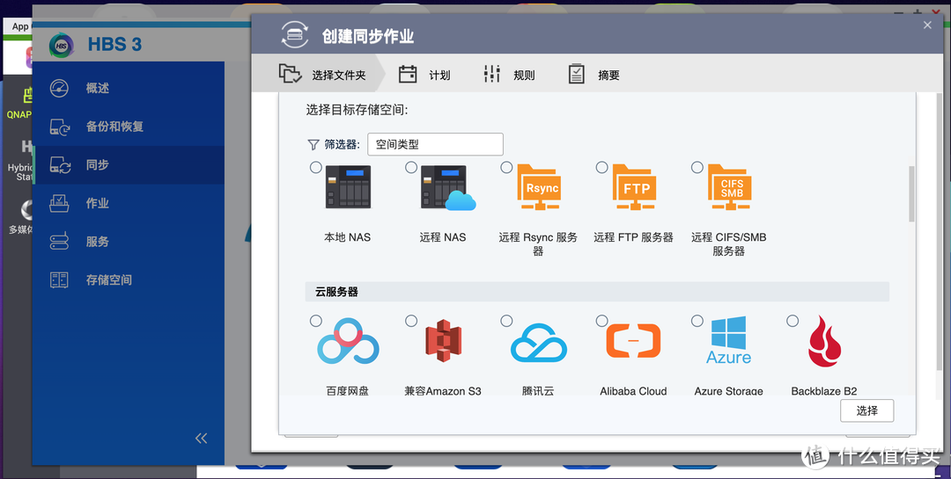
Task: Click the 百度网盘 cloud icon
Action: pyautogui.click(x=348, y=342)
